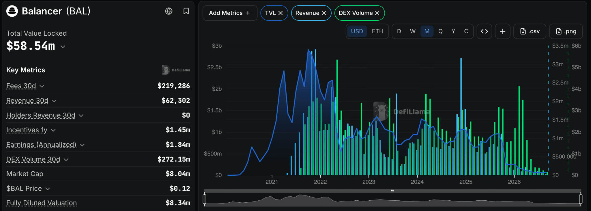Select weekly (W) interval
This screenshot has width=591, height=211.
tap(413, 31)
